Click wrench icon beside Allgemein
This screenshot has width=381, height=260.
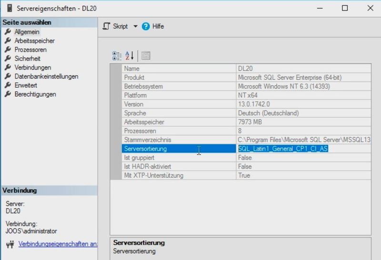8,31
